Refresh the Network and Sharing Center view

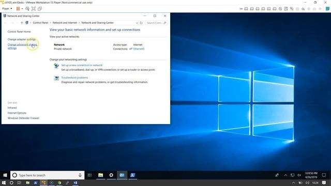pos(141,23)
